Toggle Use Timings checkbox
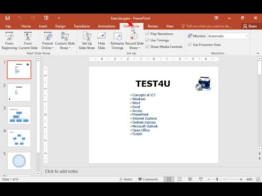Viewport: 262px width, 196px height. click(147, 40)
